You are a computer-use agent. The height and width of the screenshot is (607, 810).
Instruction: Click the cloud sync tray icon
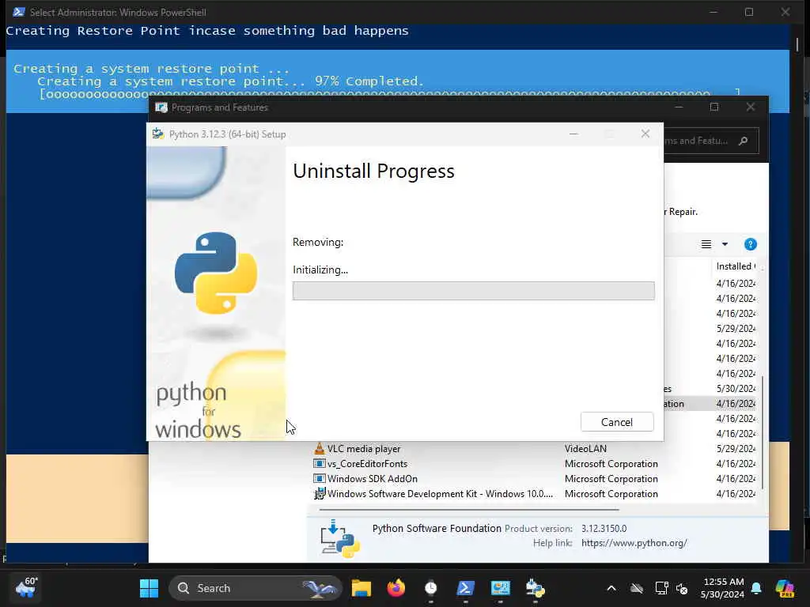click(x=637, y=588)
